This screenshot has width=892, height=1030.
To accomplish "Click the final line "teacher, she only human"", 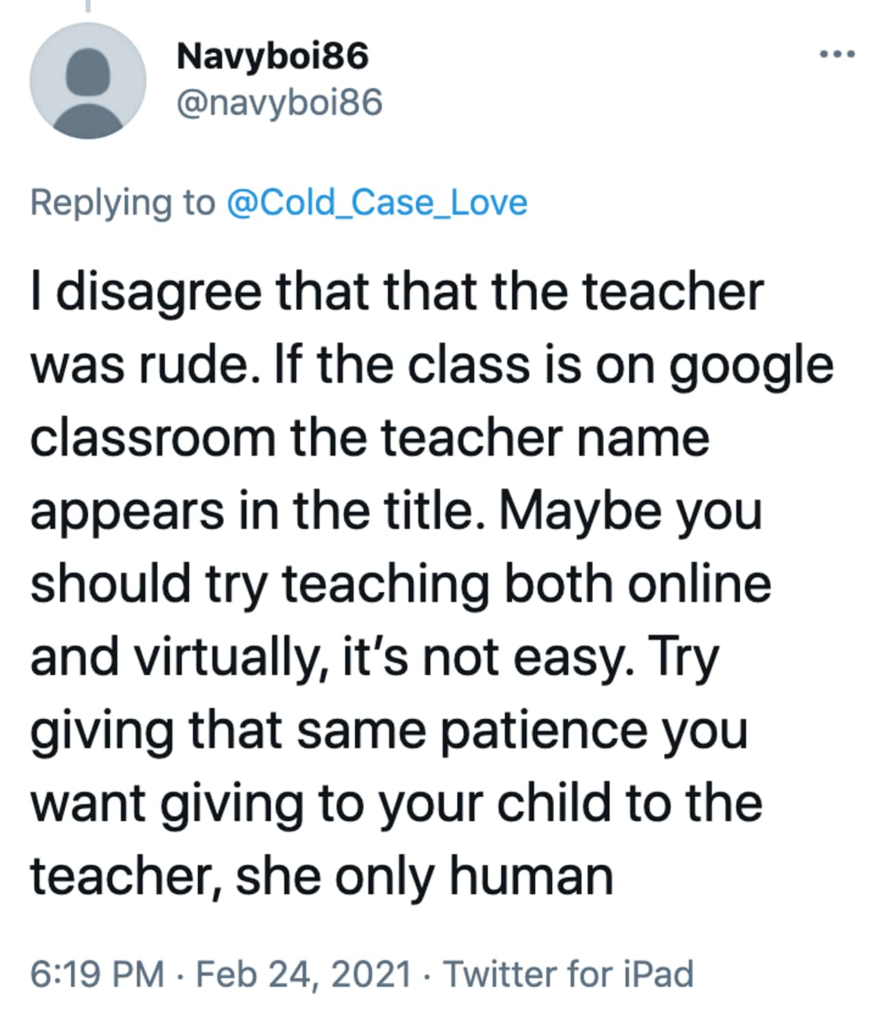I will click(x=322, y=878).
